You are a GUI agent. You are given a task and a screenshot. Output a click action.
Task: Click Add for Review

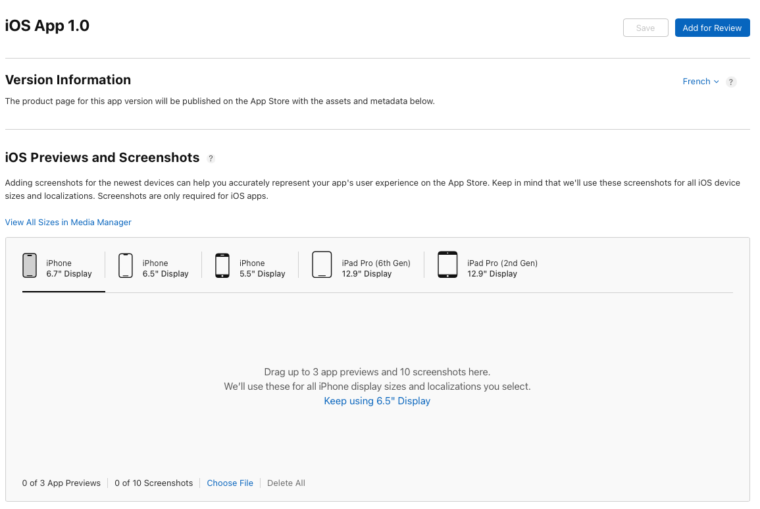712,28
